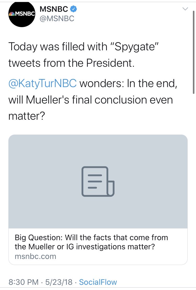Click the blue verified badge
The width and height of the screenshot is (196, 290).
coord(73,9)
